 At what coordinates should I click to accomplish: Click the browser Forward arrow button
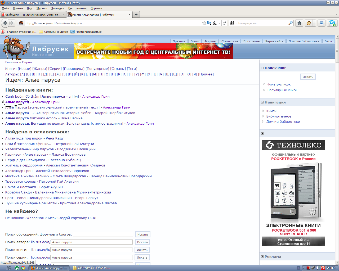(x=12, y=23)
